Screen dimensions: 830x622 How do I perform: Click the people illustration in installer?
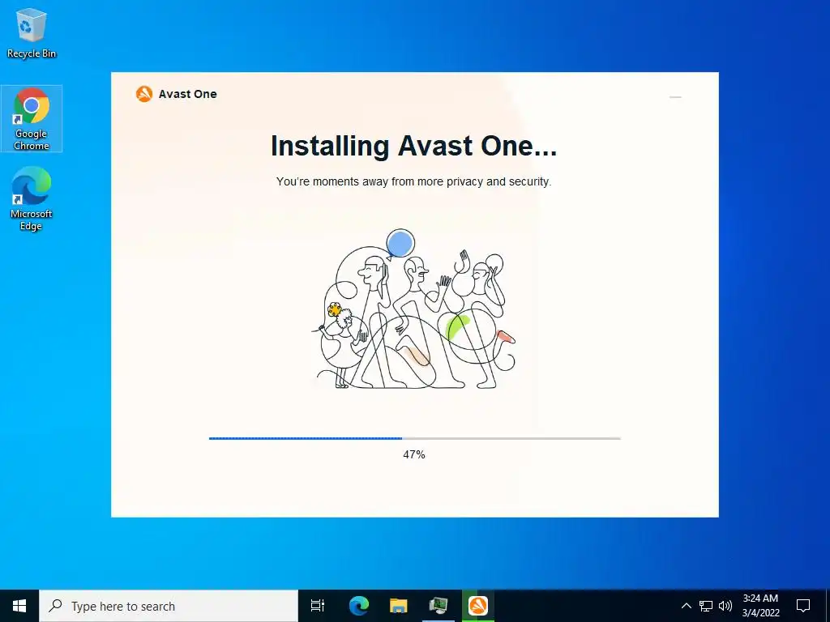pos(414,309)
